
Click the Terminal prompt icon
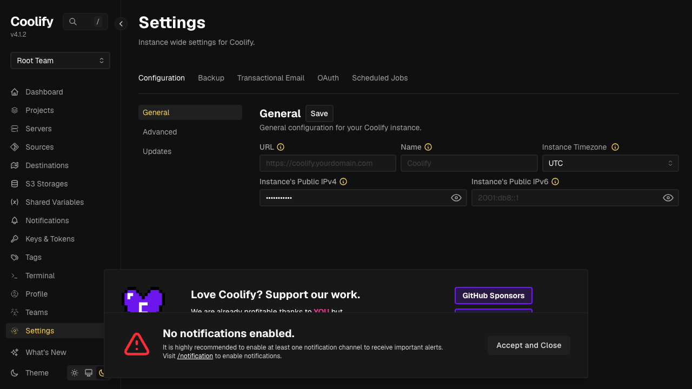tap(15, 276)
